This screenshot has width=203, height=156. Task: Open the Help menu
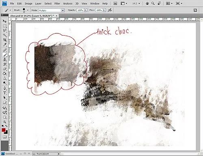tap(105, 4)
